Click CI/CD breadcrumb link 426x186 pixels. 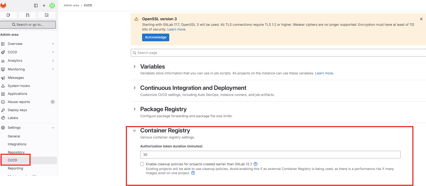click(88, 5)
